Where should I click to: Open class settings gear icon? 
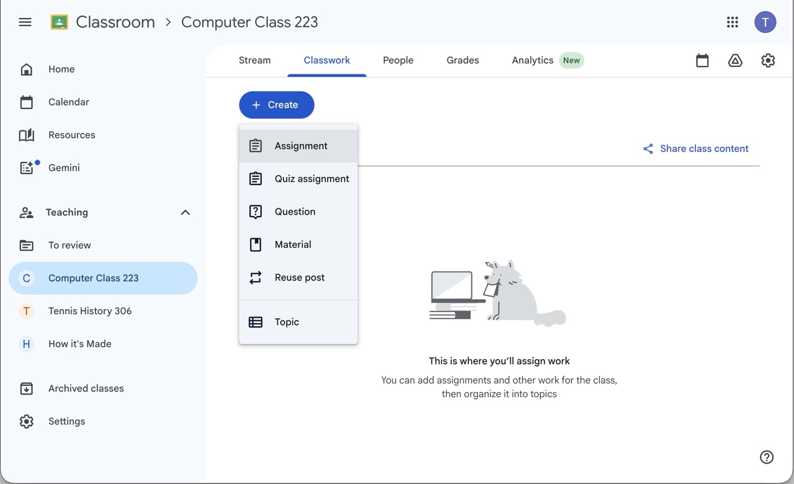tap(768, 60)
